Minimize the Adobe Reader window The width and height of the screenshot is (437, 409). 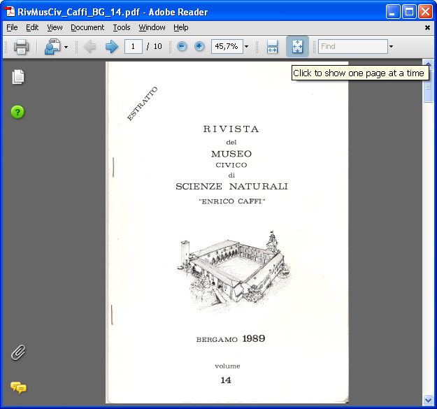coord(393,12)
